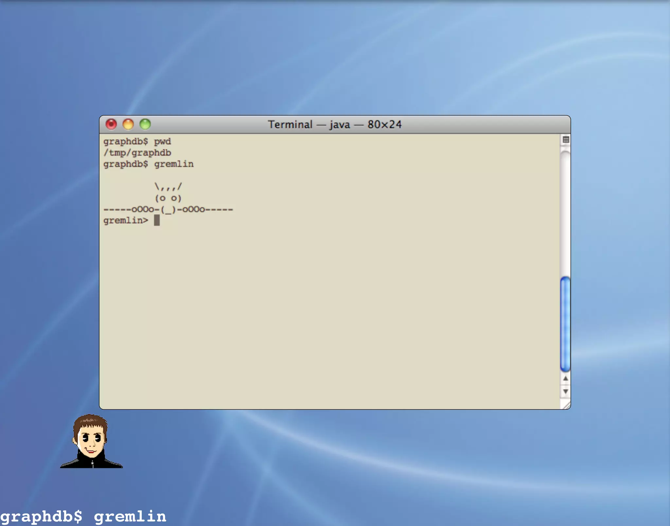Click the blue scrollbar thumb in Terminal
The height and width of the screenshot is (526, 670).
click(565, 324)
